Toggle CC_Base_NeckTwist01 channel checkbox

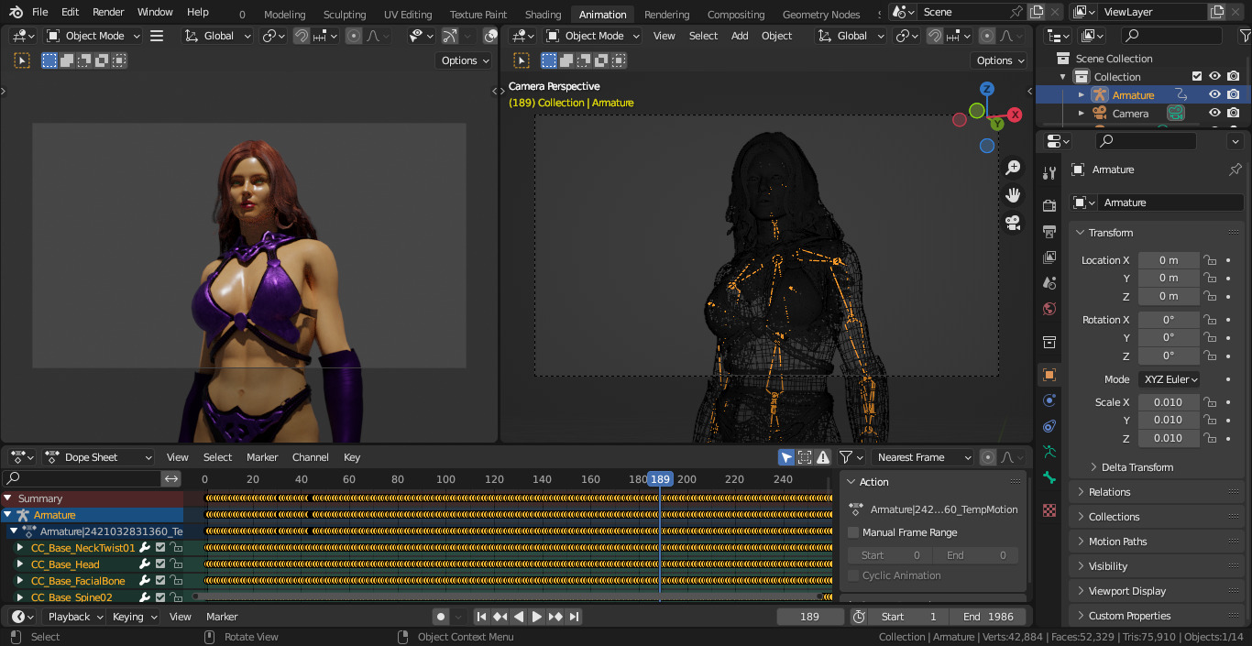160,548
